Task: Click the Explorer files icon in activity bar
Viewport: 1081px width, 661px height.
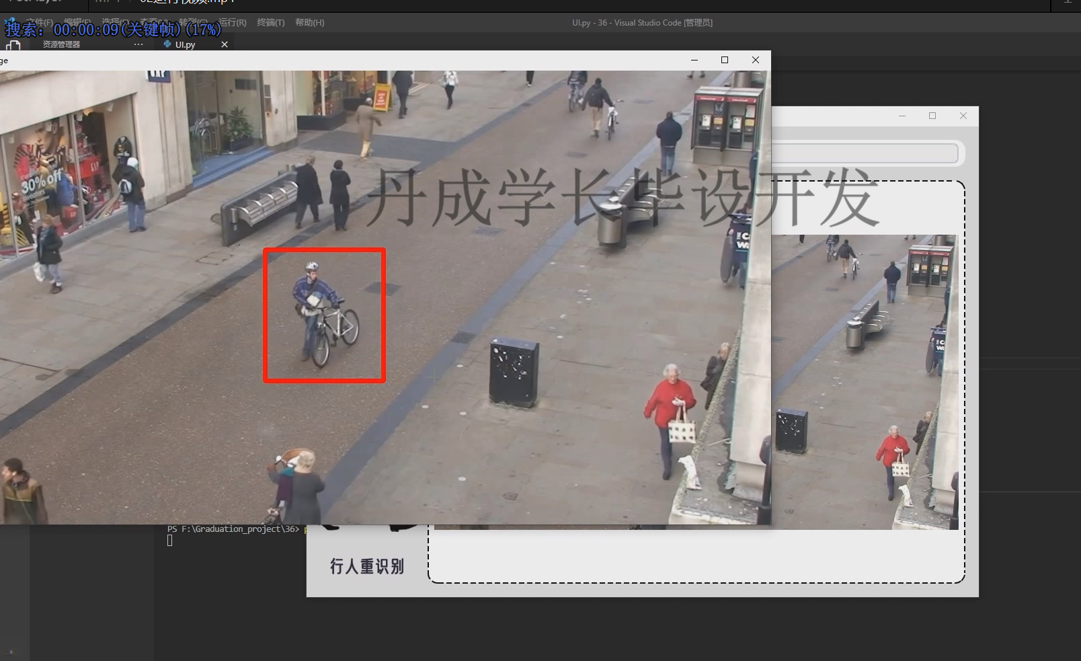Action: tap(13, 46)
